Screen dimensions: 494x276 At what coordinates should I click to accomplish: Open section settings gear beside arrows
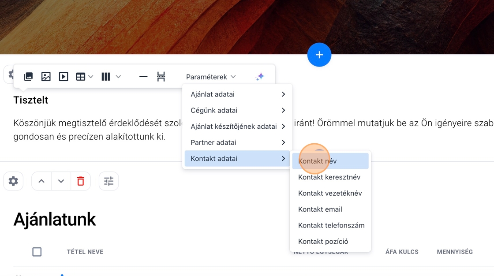(13, 181)
